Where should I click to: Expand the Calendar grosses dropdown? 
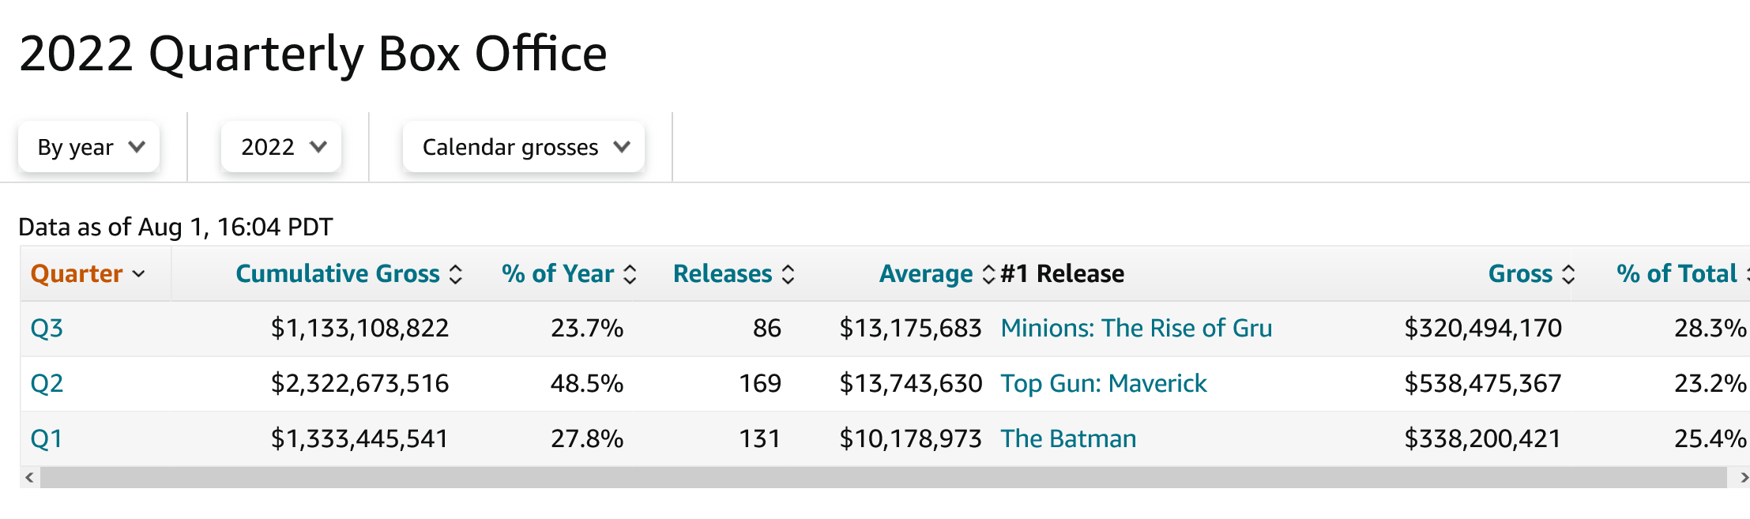click(523, 147)
